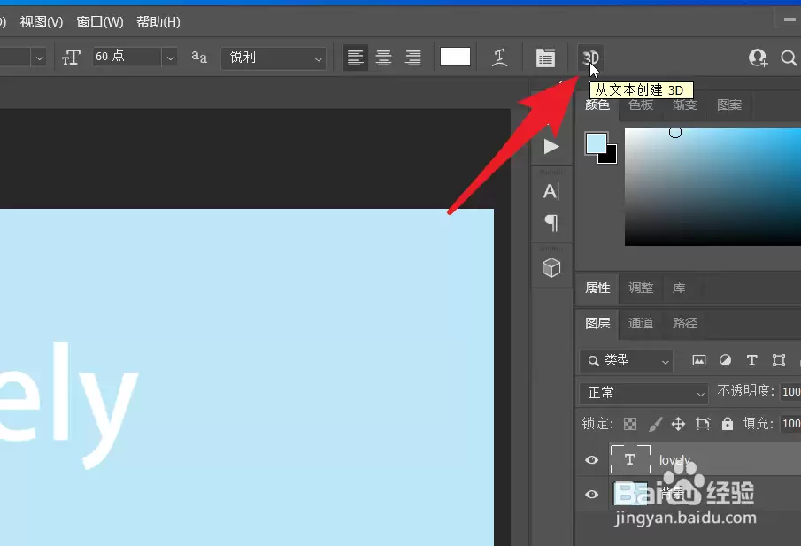801x546 pixels.
Task: Click the 不透明度 opacity value field
Action: [790, 392]
